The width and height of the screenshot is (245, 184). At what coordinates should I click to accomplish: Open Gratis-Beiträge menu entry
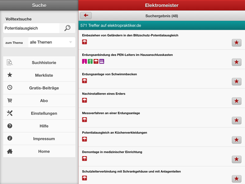(x=39, y=88)
